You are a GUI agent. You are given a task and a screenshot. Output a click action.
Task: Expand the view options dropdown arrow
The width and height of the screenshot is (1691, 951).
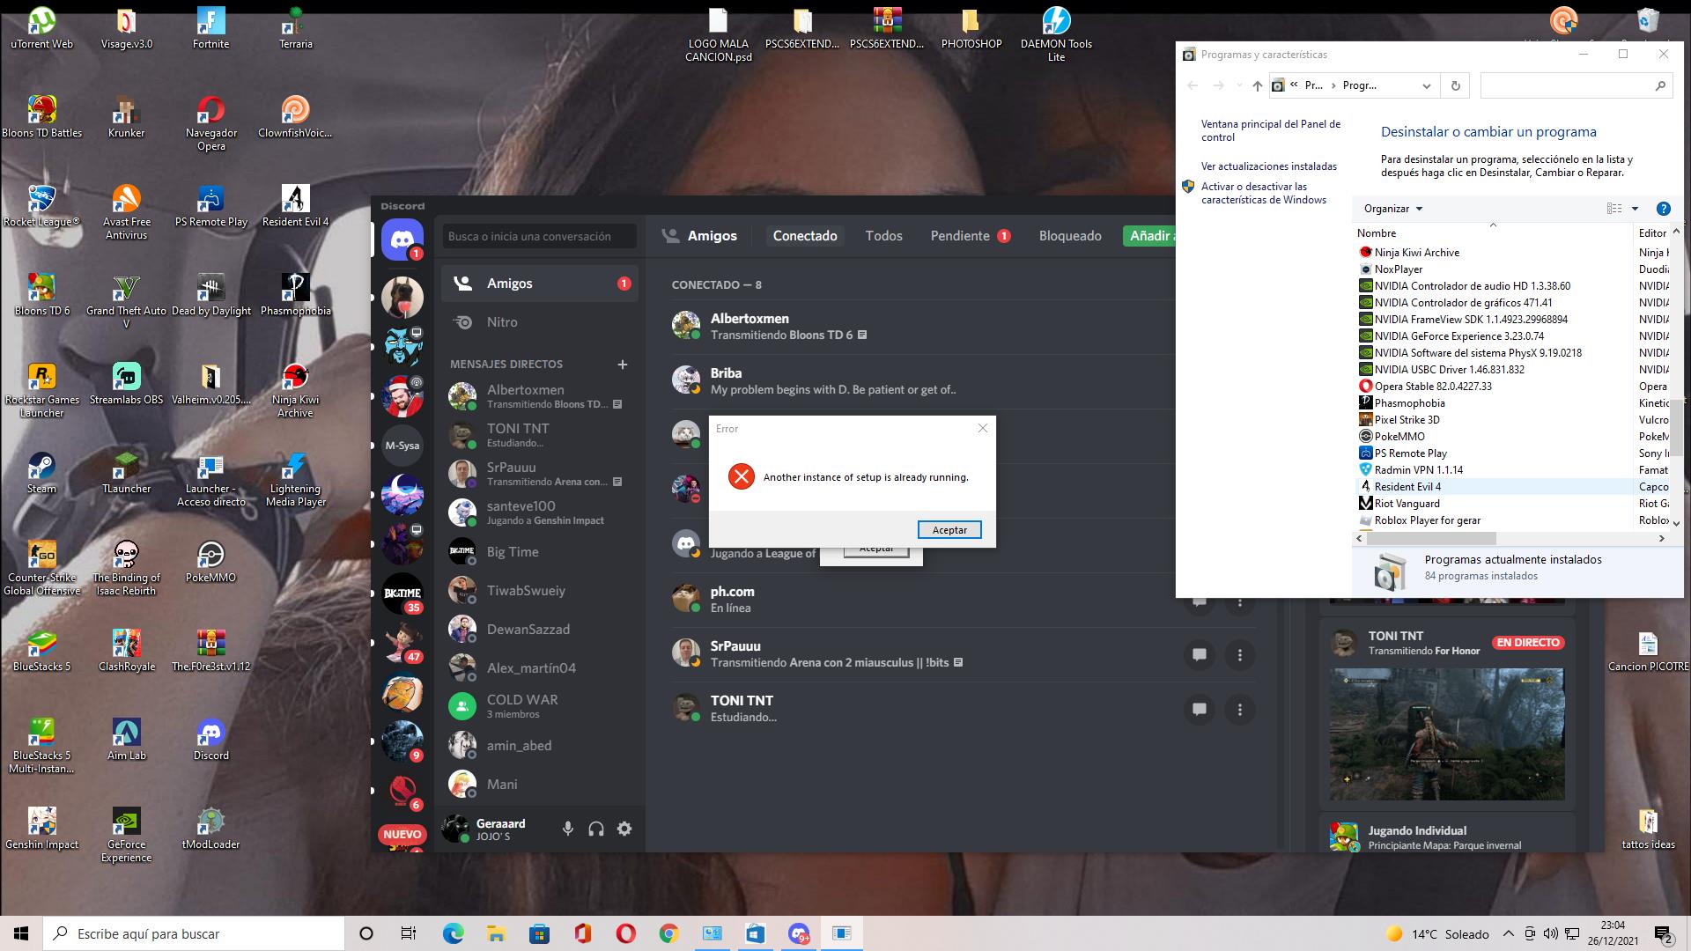pyautogui.click(x=1635, y=209)
